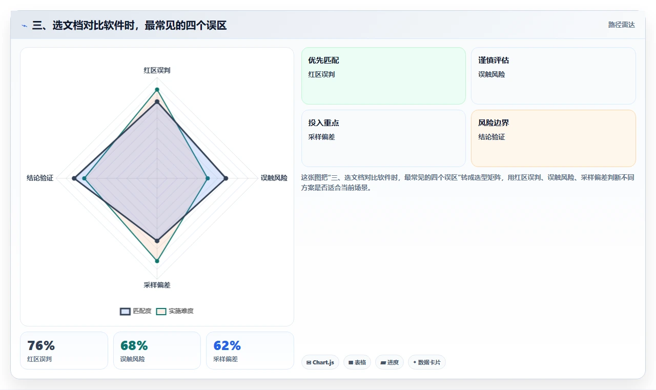The width and height of the screenshot is (656, 390).
Task: Click the green 实施难度 point on 红区误判 axis
Action: tap(157, 90)
